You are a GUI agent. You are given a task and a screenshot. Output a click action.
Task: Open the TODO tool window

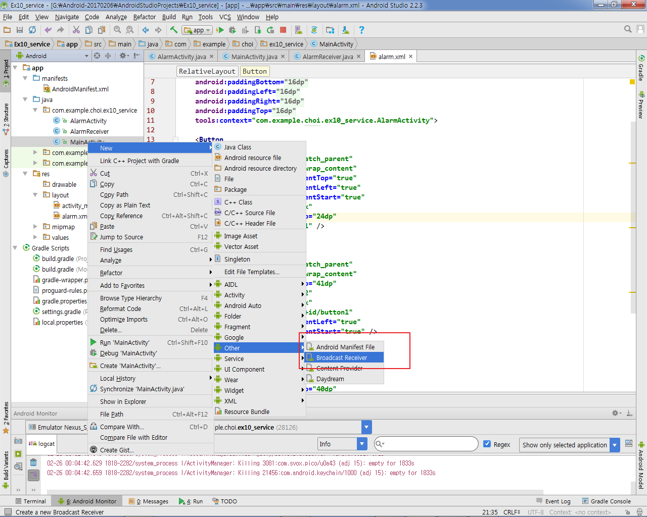click(x=225, y=501)
